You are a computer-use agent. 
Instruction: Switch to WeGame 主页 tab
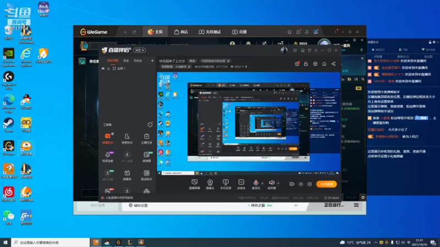[155, 32]
